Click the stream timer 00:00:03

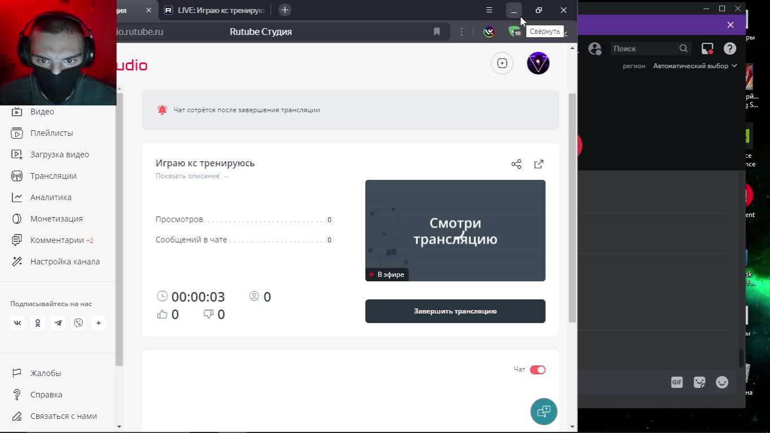(198, 297)
